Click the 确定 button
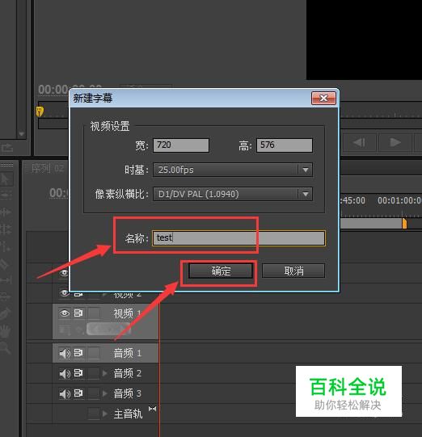The image size is (422, 437). (x=221, y=271)
